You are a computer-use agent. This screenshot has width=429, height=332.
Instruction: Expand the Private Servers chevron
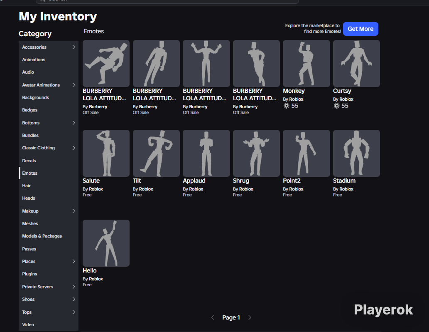[74, 287]
